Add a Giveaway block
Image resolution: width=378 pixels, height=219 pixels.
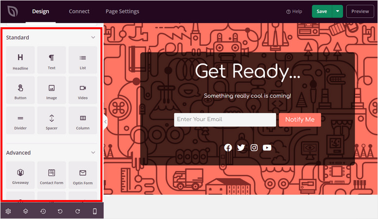[20, 175]
